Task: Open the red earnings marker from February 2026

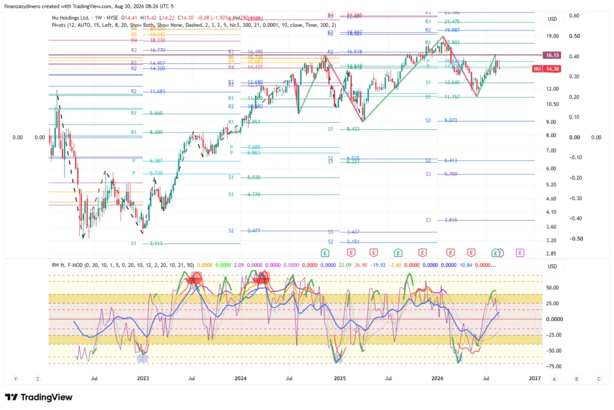Action: pos(451,253)
